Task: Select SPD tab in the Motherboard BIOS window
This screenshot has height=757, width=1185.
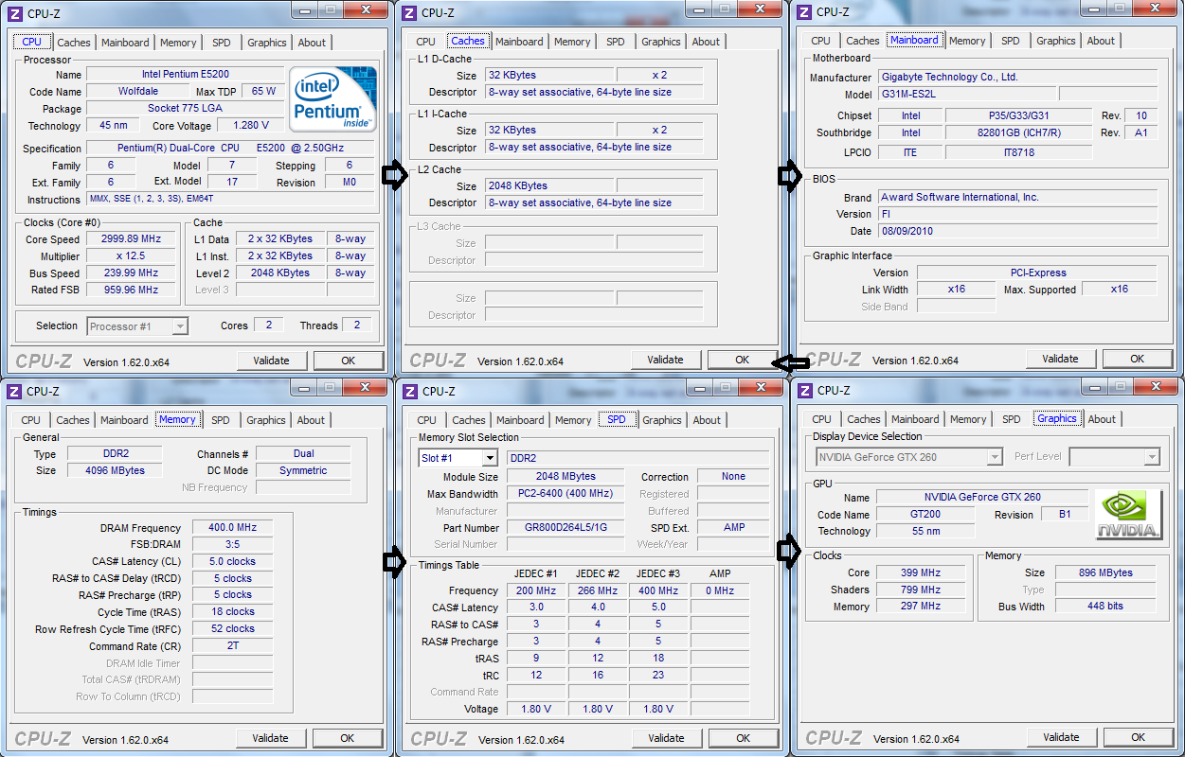Action: (x=1011, y=41)
